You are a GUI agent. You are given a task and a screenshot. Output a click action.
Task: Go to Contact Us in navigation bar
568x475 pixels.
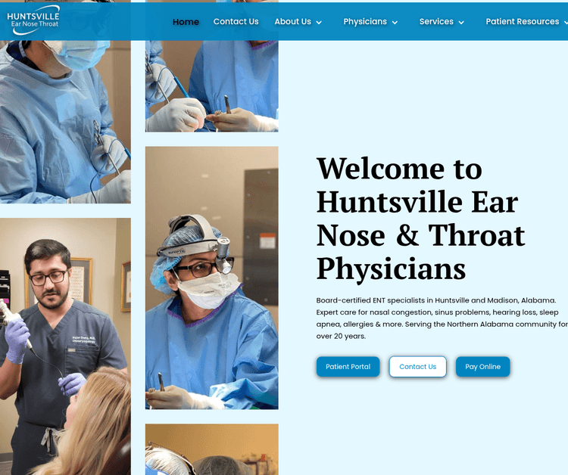pos(236,22)
